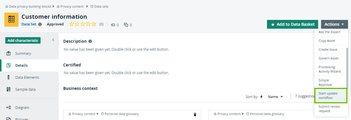Delete the Personal data glossary relation
The image size is (351, 120).
click(195, 114)
